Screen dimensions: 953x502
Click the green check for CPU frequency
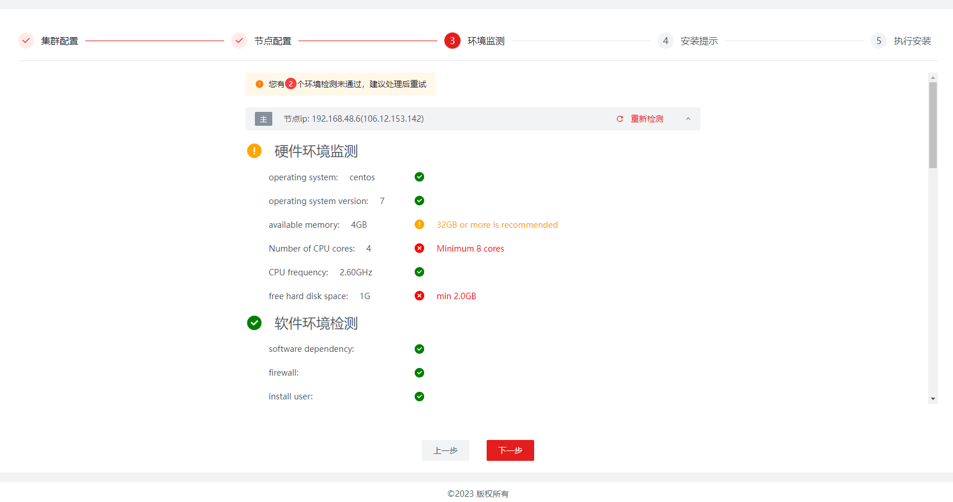pyautogui.click(x=419, y=272)
